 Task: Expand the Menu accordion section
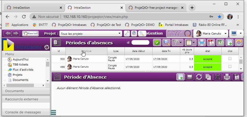26,54
